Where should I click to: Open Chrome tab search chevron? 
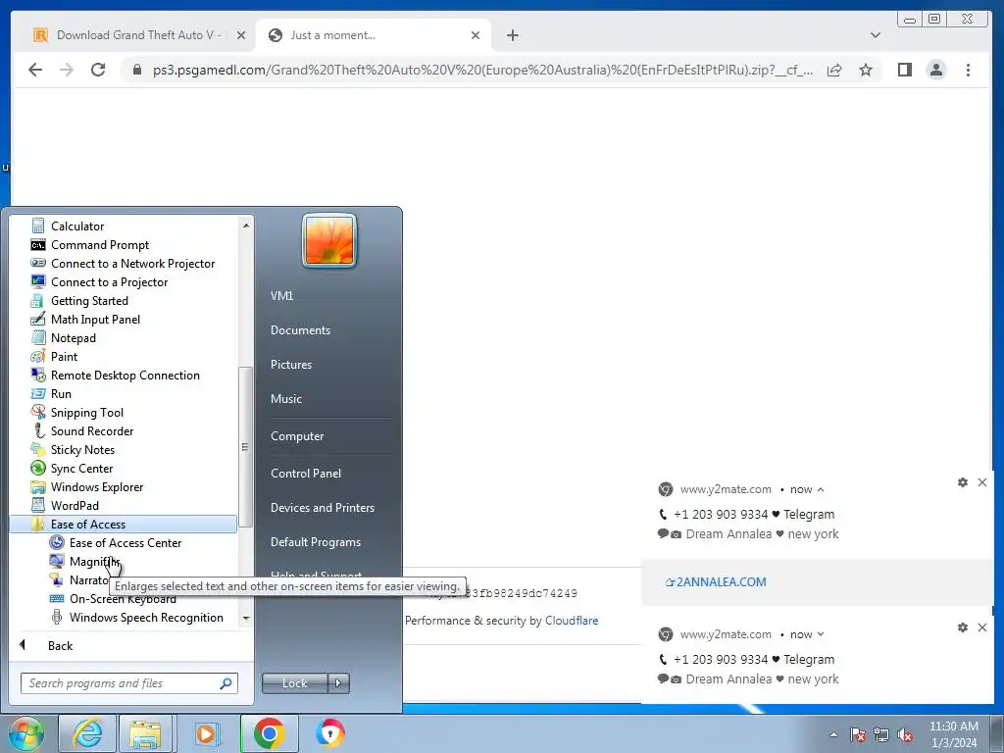click(876, 35)
